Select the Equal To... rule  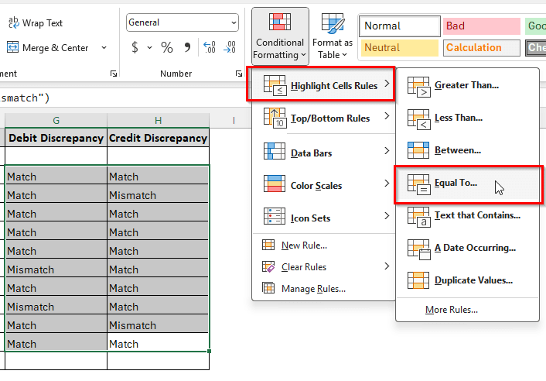click(456, 184)
